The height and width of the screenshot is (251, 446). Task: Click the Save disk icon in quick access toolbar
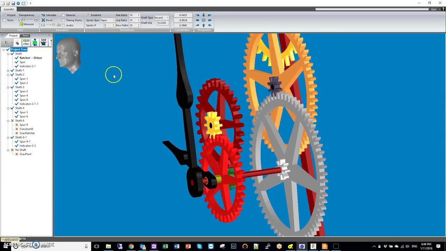coord(13,3)
